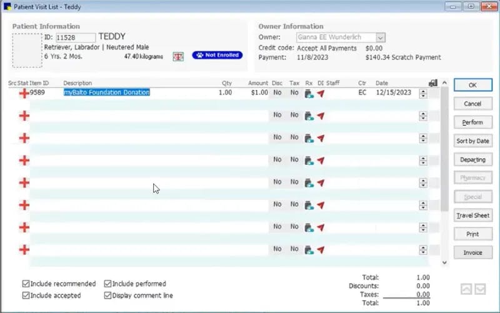Click the Item ID column header
This screenshot has height=313, width=500.
tap(39, 83)
